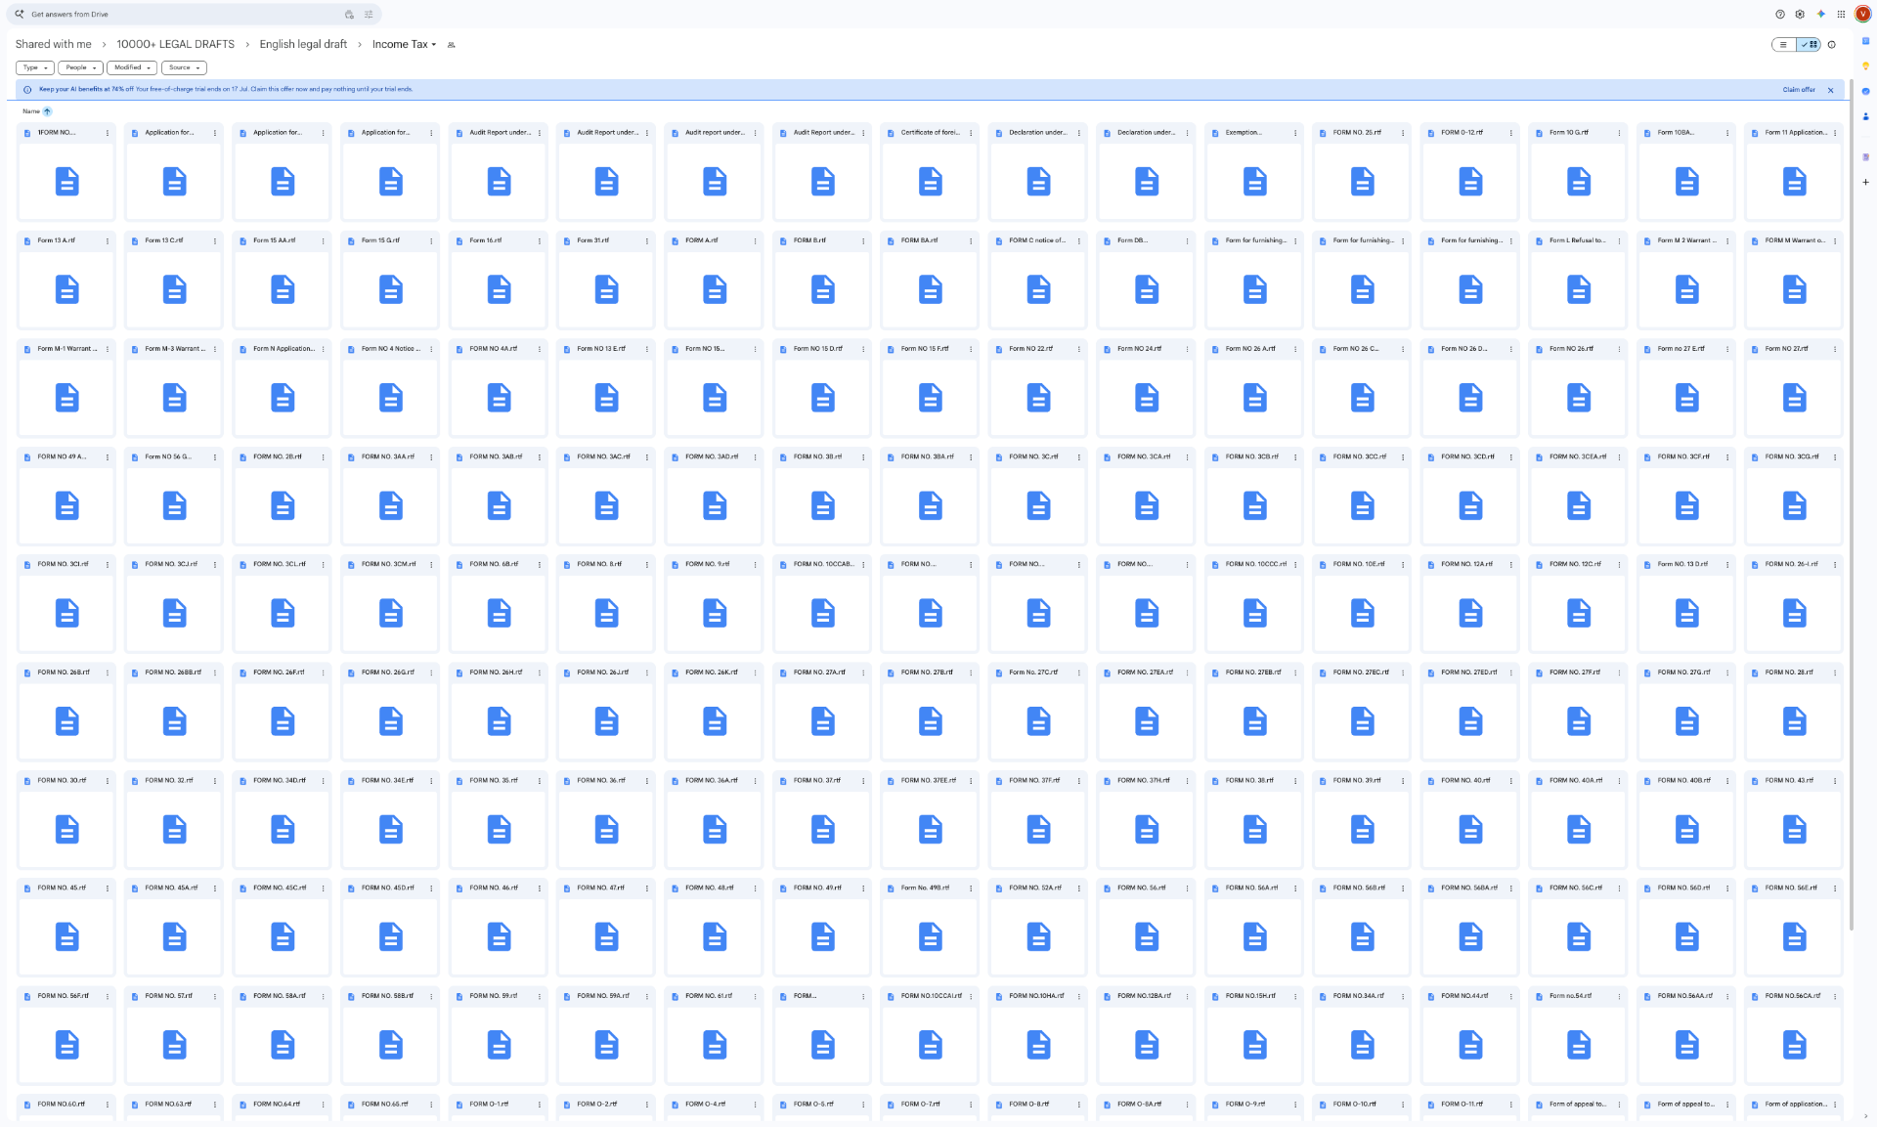Select the FORM NO 4A.rtf thumbnail
The height and width of the screenshot is (1127, 1877).
499,398
